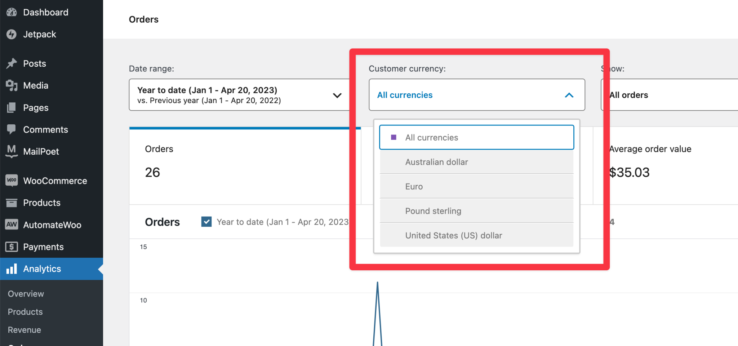Click the Posts pin icon
738x346 pixels.
coord(12,63)
